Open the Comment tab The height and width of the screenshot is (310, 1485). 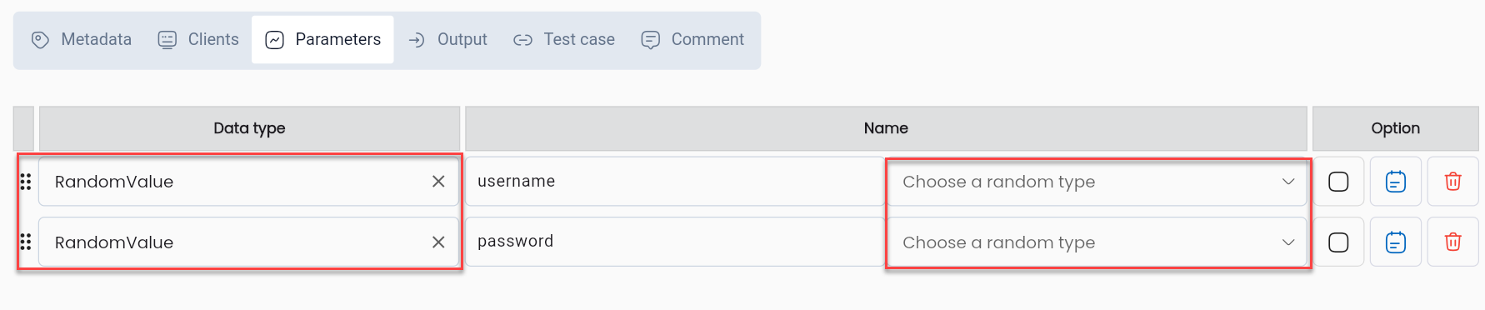pos(692,40)
